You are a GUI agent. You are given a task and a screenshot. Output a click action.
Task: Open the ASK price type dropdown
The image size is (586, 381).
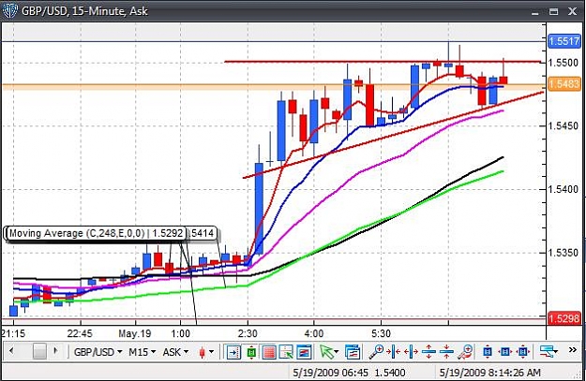click(175, 352)
